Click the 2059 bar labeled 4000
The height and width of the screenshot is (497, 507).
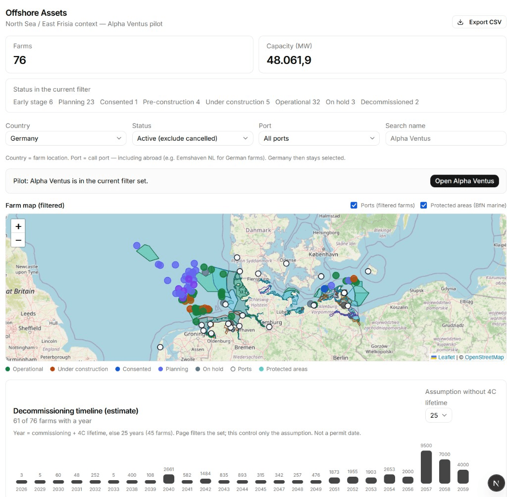tap(463, 477)
